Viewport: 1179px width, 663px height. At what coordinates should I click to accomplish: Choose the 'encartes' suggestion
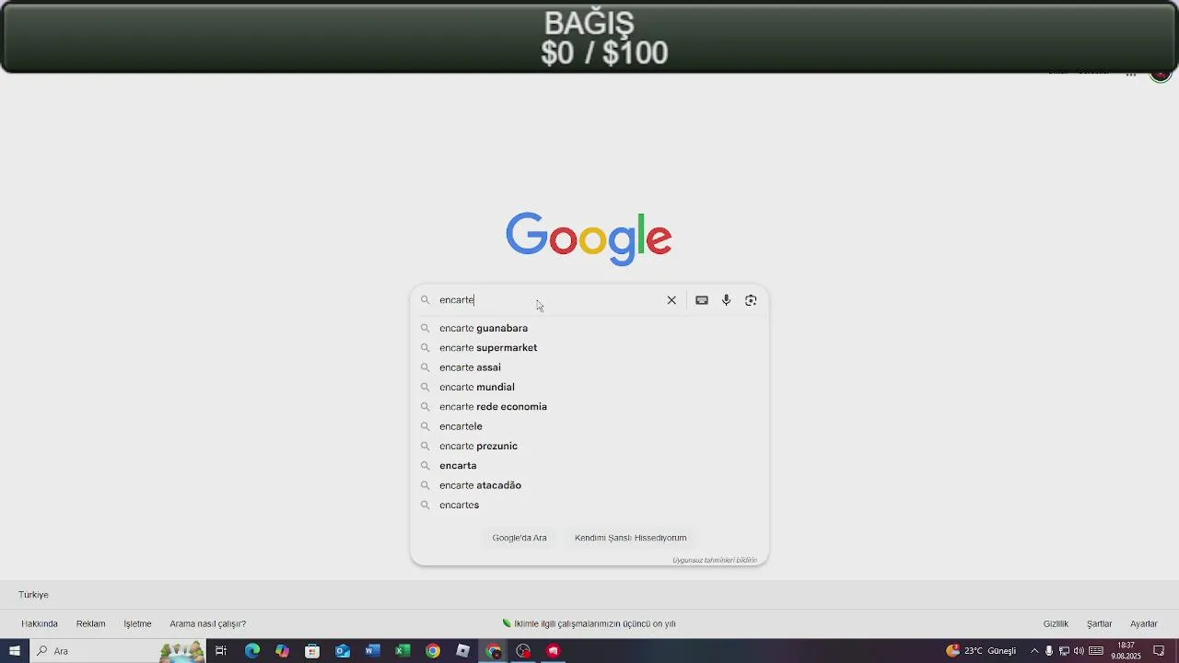pos(589,505)
